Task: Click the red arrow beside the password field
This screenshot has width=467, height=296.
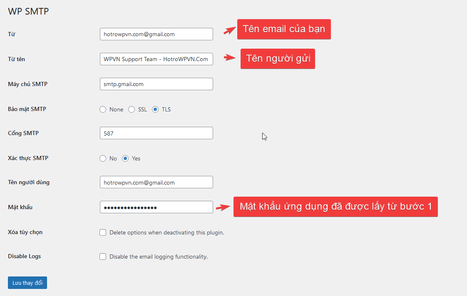Action: click(x=223, y=207)
